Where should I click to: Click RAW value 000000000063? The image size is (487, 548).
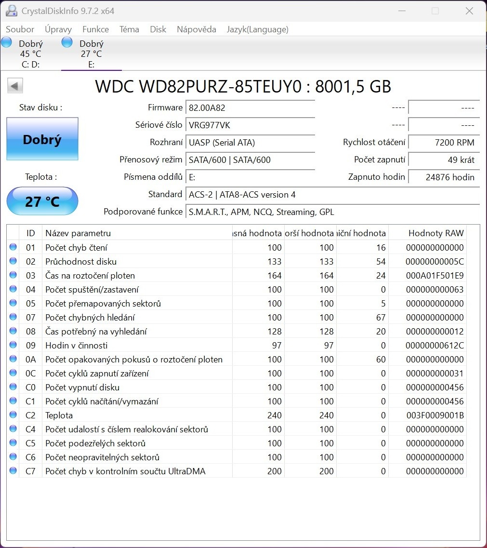point(434,289)
